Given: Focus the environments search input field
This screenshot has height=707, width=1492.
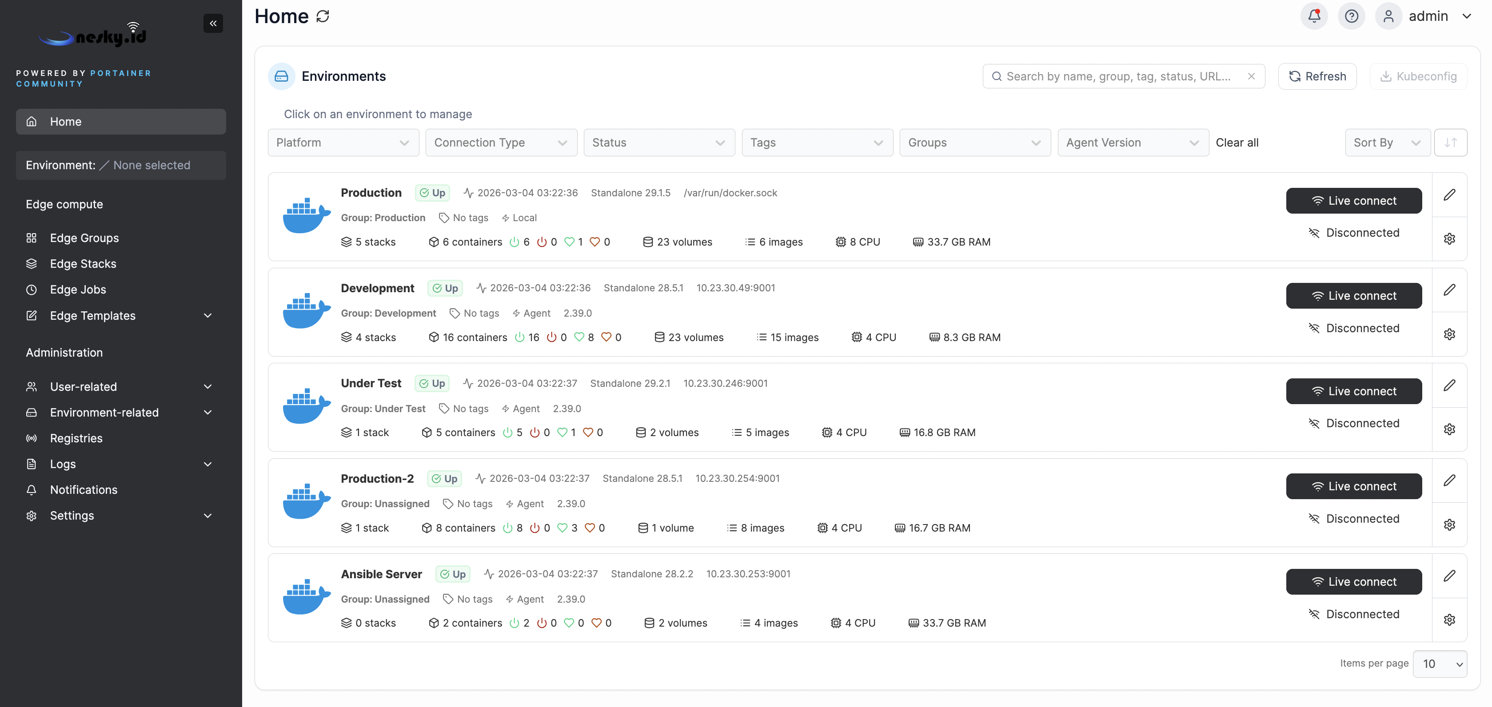Looking at the screenshot, I should click(1118, 76).
